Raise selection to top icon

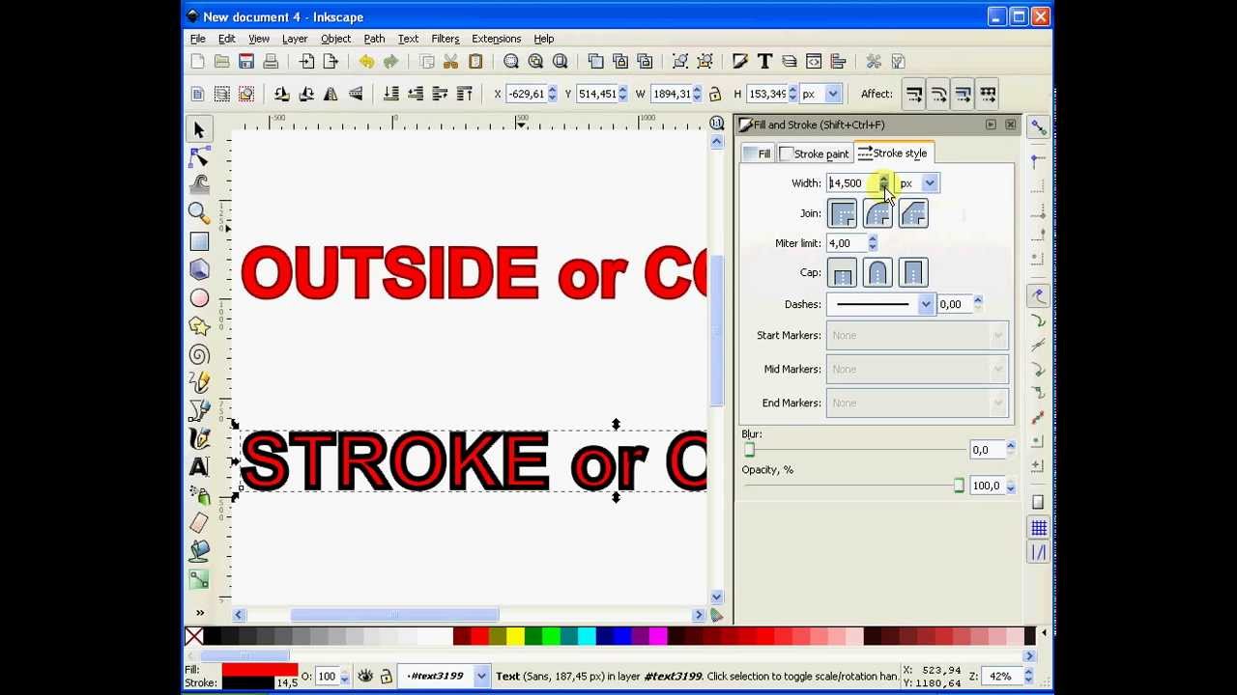click(x=464, y=94)
